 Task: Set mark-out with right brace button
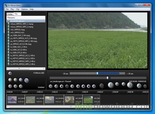tap(130, 85)
